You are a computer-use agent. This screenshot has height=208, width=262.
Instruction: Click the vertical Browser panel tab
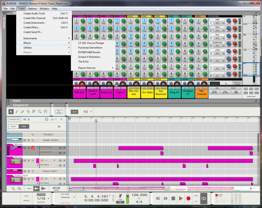4,23
